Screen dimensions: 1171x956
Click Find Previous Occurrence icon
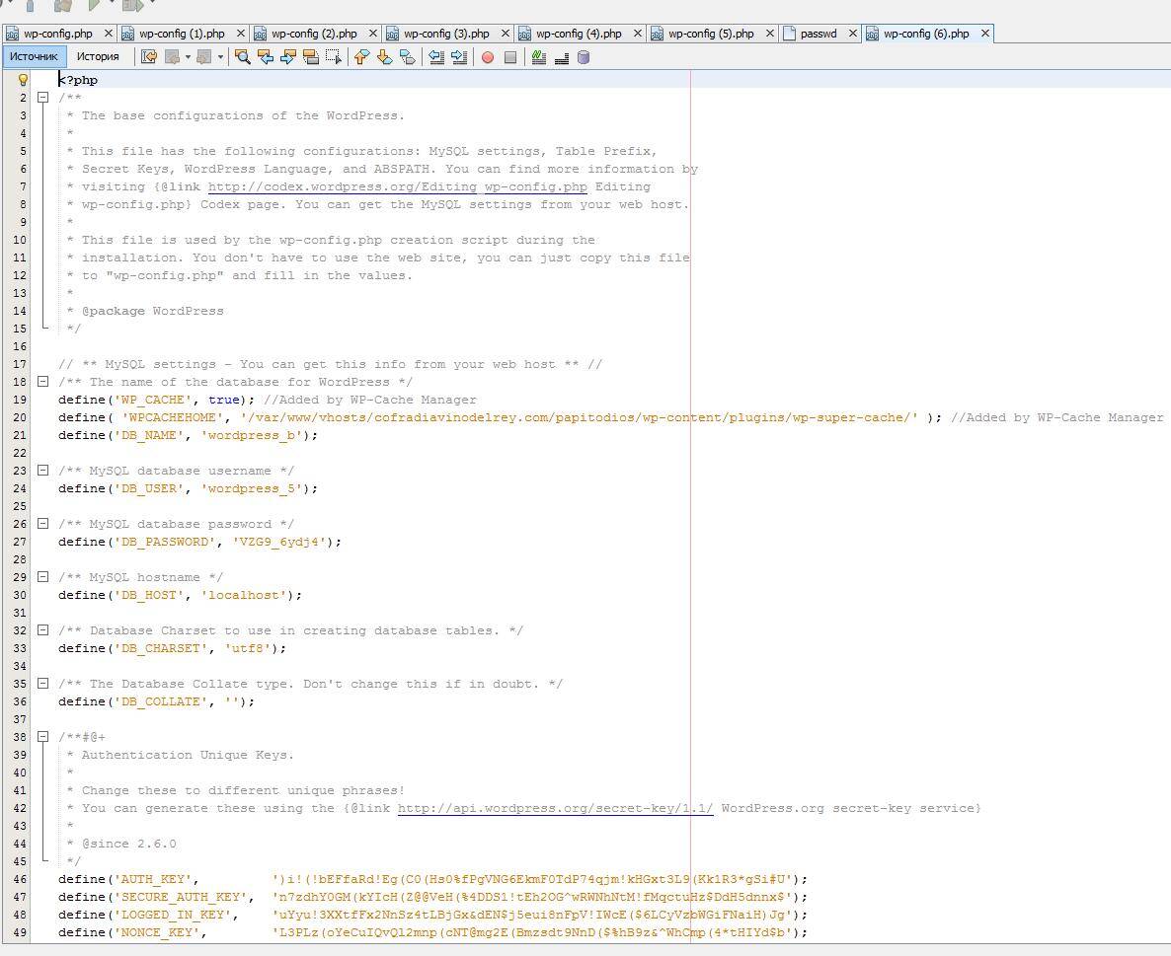(265, 57)
